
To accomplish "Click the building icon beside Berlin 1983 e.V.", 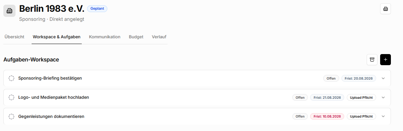I will [x=9, y=10].
